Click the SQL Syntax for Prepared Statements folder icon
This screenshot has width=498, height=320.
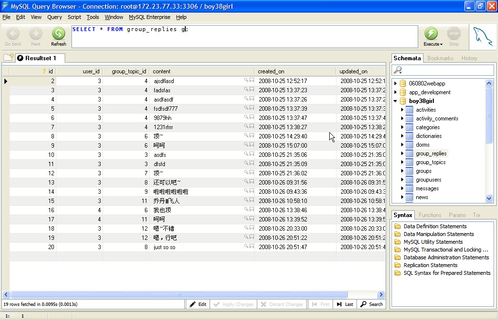point(397,273)
